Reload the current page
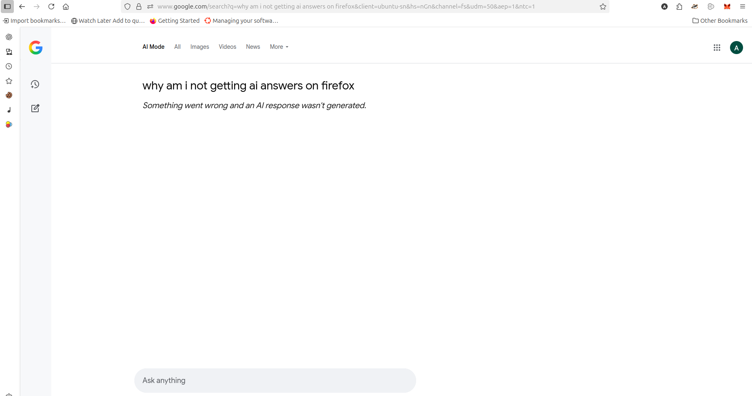 (51, 7)
